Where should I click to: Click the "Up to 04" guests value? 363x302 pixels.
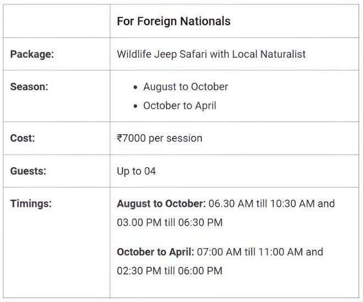[136, 171]
